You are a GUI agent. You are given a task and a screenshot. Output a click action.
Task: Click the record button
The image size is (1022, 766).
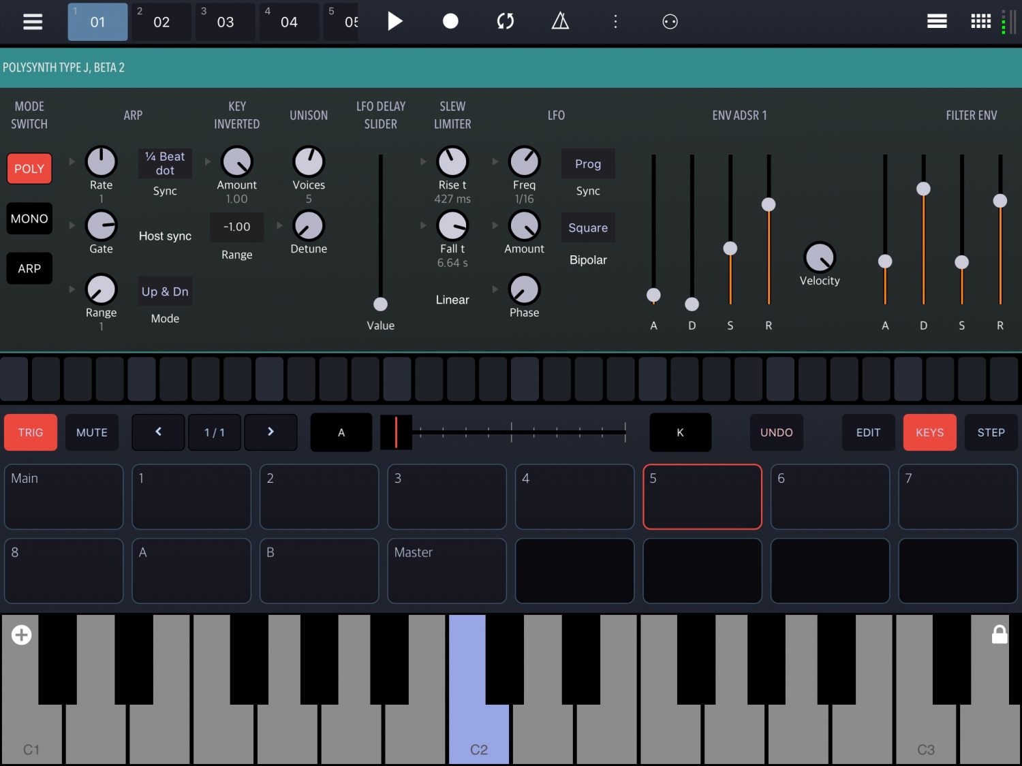click(450, 21)
